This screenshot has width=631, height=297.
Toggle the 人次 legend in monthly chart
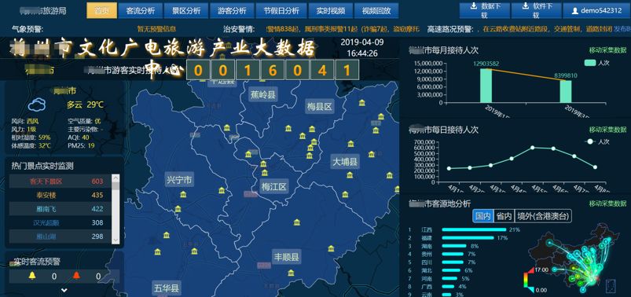tap(596, 63)
